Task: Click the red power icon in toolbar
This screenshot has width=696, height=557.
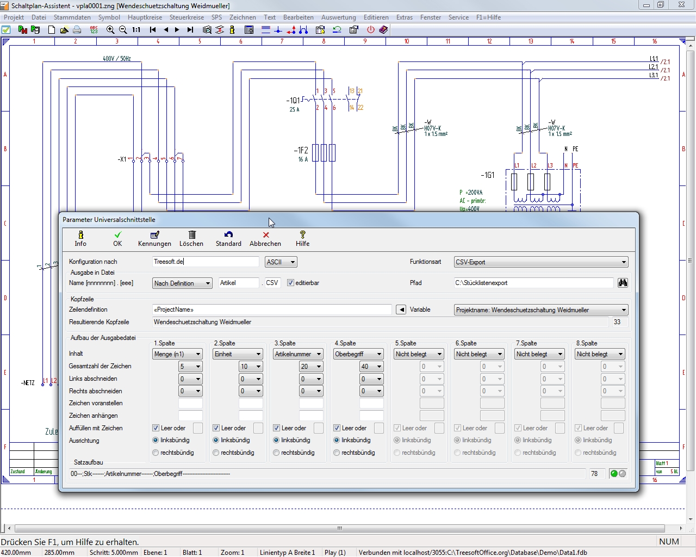Action: click(x=371, y=30)
